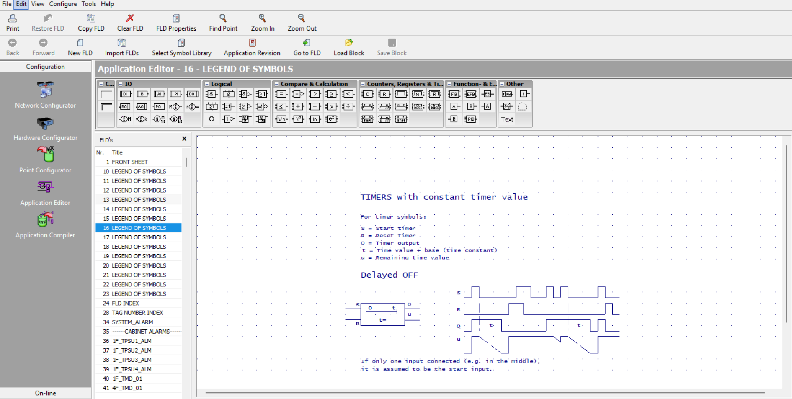Select the e^x exponent symbol
Viewport: 792px width, 399px height.
click(331, 119)
